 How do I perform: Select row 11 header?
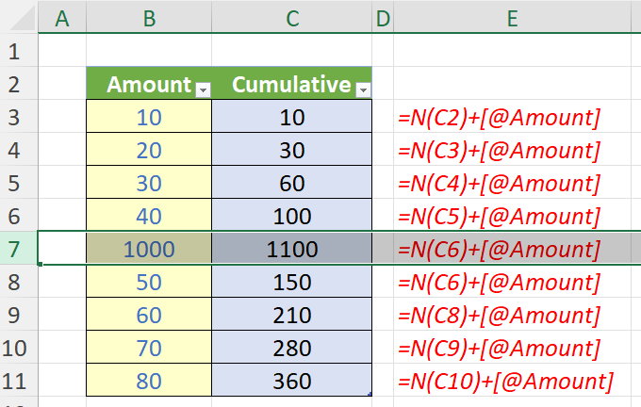[x=19, y=382]
